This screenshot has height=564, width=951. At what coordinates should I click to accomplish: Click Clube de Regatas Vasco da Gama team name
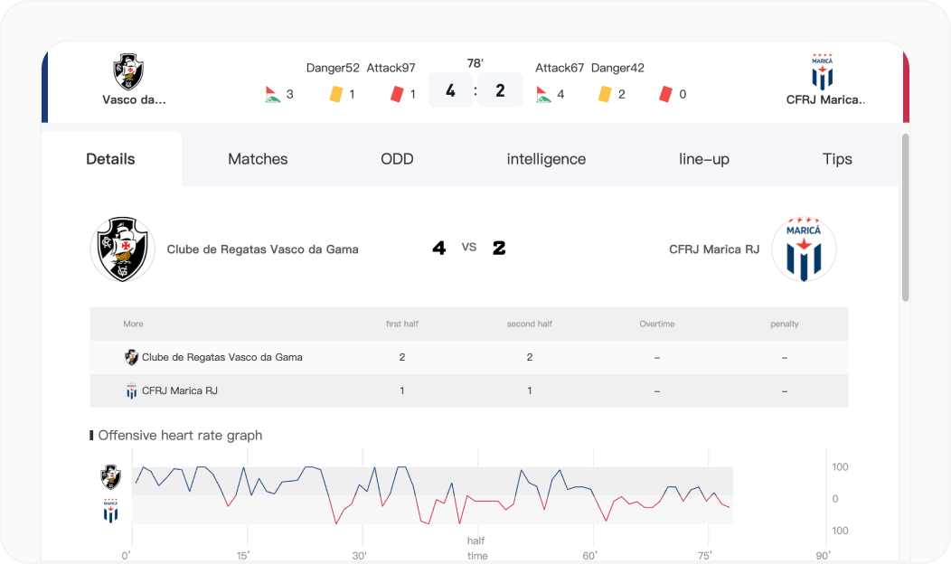pos(262,249)
